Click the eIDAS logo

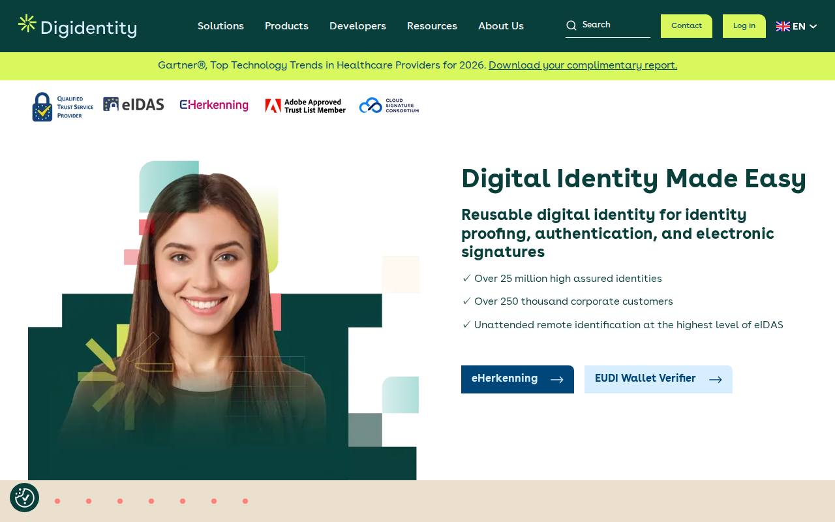[x=134, y=104]
